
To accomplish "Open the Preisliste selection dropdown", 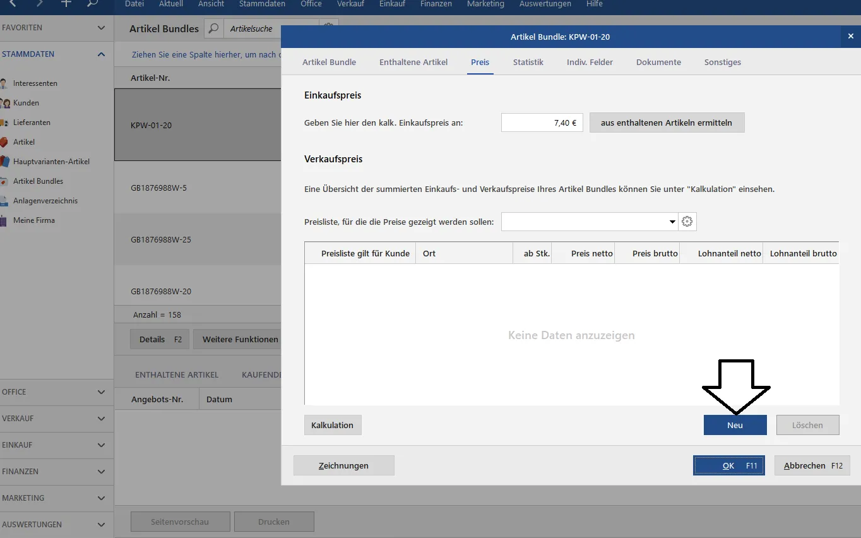I will click(672, 222).
